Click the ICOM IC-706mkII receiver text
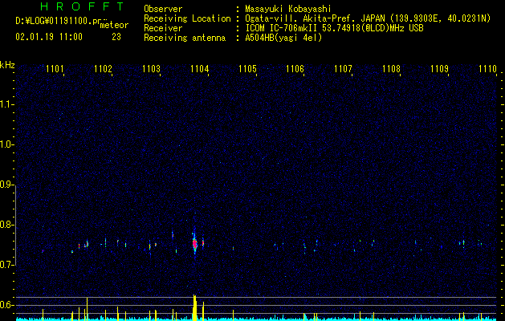The image size is (505, 321). point(334,28)
